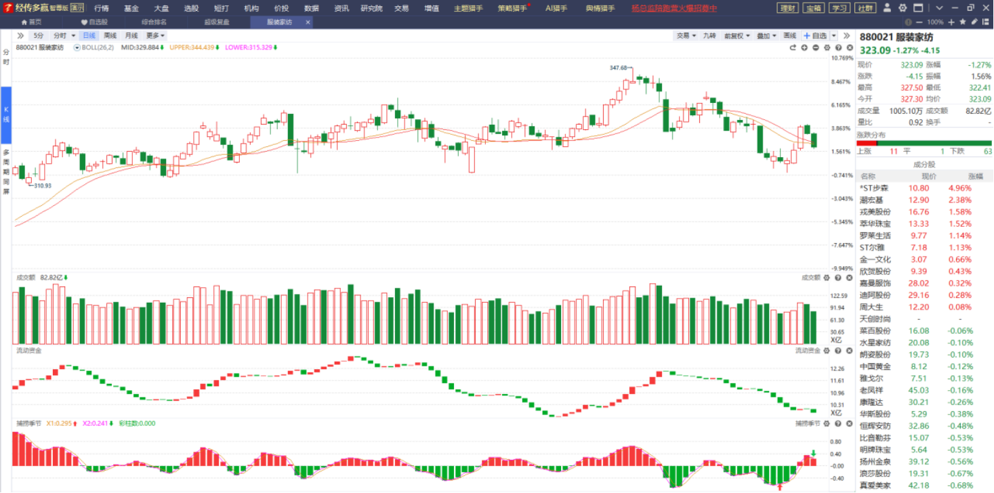Expand the 更多 periods dropdown

[x=155, y=35]
